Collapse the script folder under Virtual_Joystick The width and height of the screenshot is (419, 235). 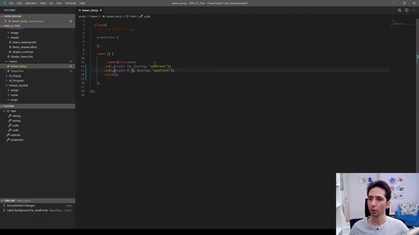pos(14,100)
